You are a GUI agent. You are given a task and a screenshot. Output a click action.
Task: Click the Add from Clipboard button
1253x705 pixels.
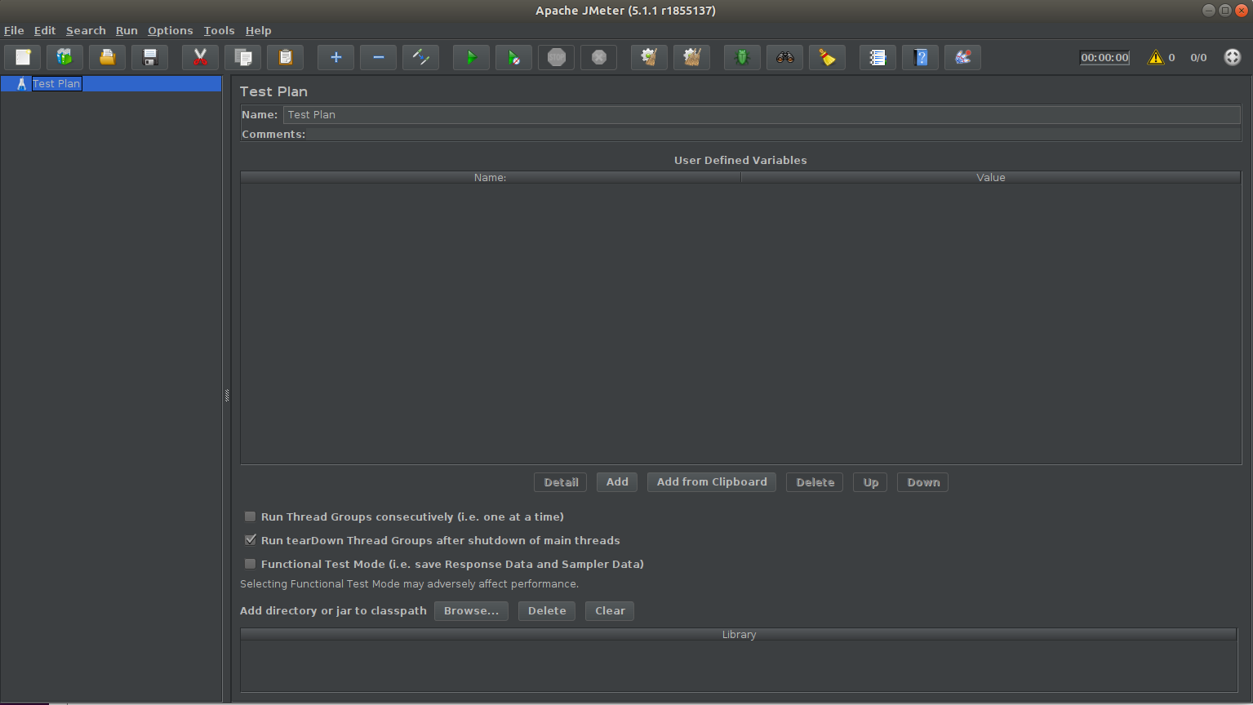pos(712,482)
